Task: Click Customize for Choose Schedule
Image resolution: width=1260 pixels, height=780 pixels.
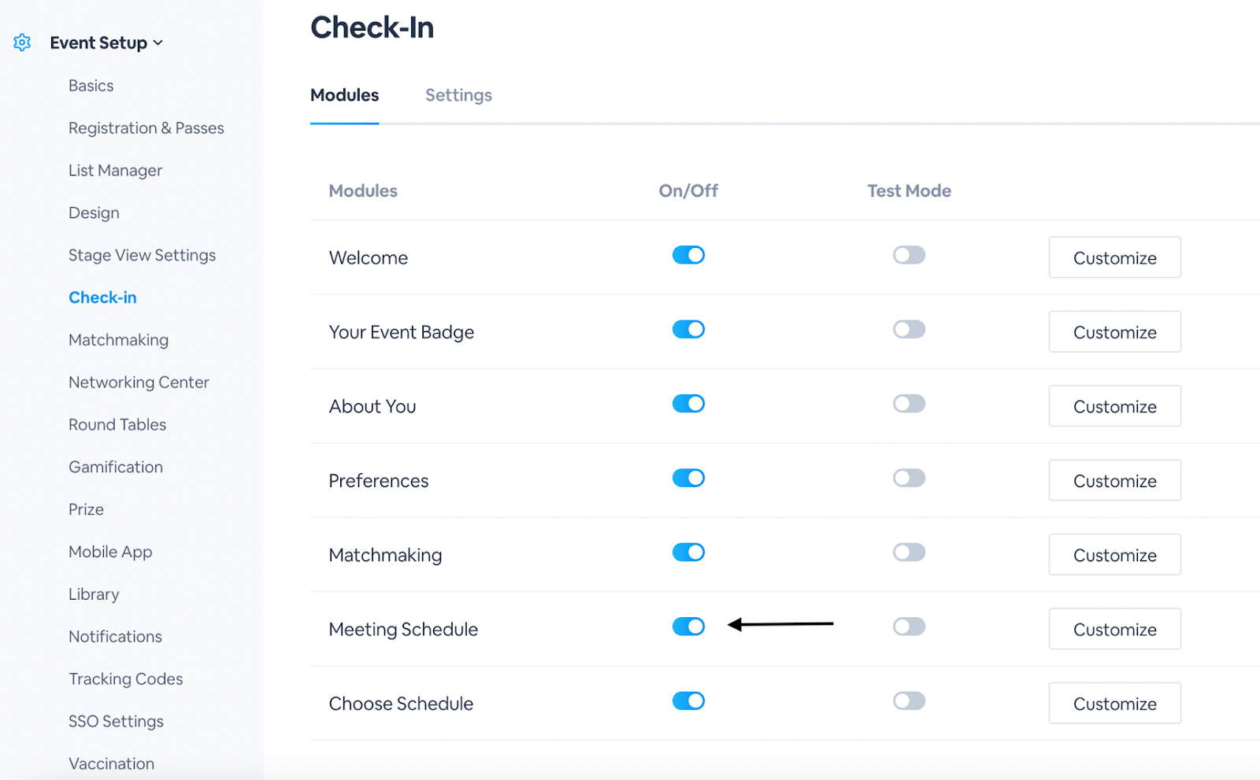Action: tap(1114, 703)
